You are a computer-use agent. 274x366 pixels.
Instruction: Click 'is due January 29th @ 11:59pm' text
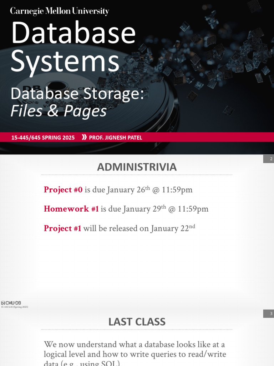pyautogui.click(x=154, y=209)
